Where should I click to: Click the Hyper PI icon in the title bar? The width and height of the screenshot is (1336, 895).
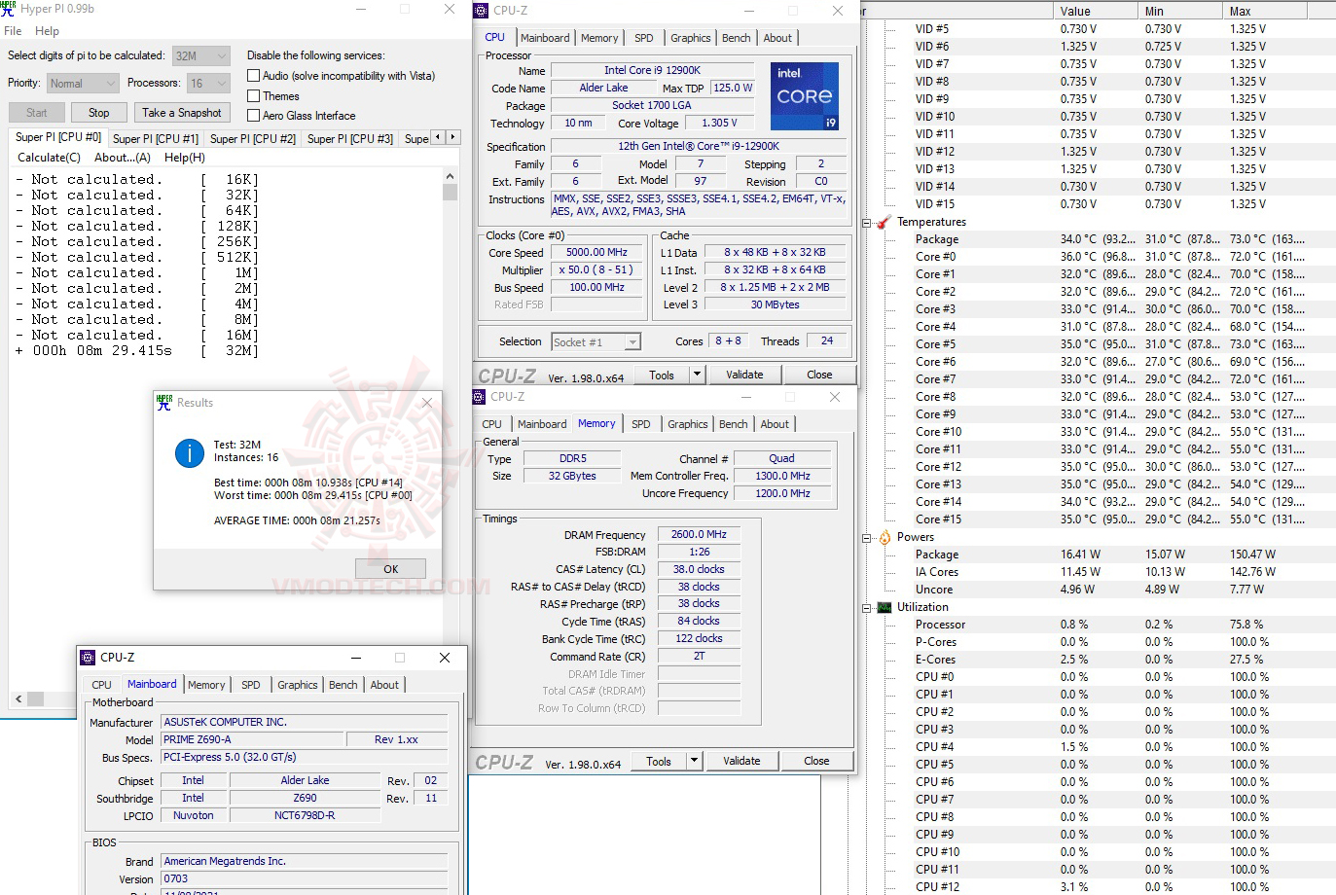10,9
